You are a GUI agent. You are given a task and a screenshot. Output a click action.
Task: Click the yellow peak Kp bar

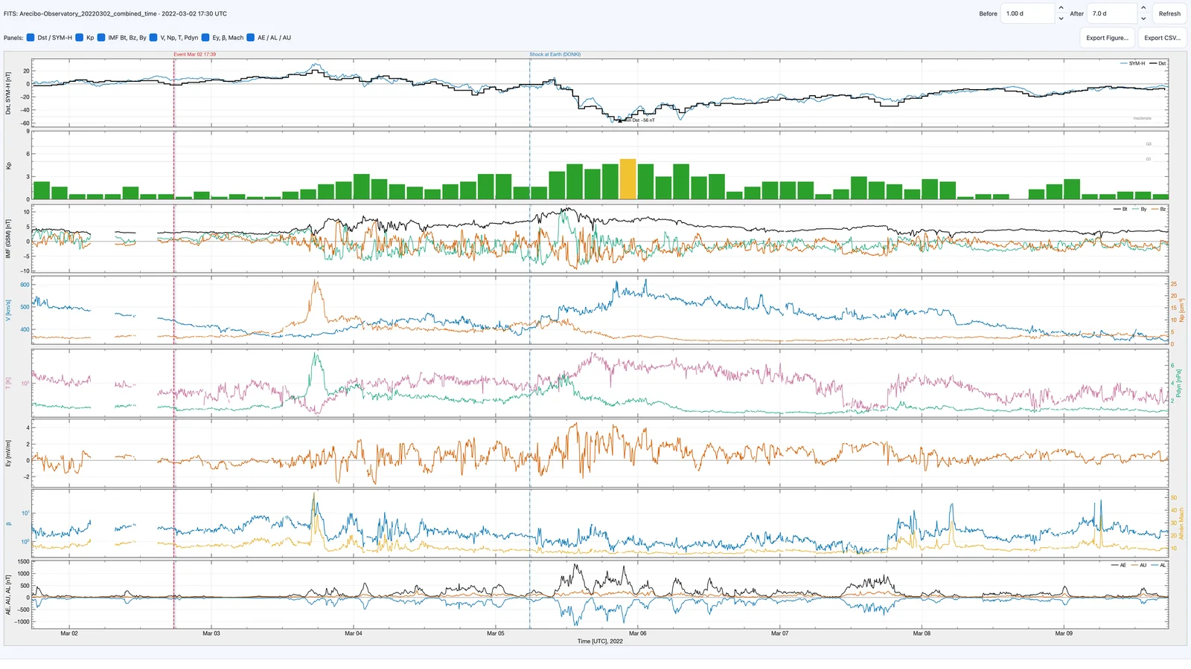(628, 179)
